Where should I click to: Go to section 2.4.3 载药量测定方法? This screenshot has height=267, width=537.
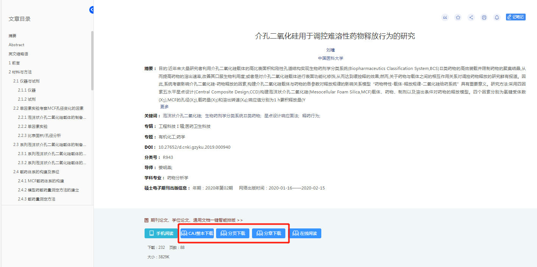pyautogui.click(x=37, y=199)
